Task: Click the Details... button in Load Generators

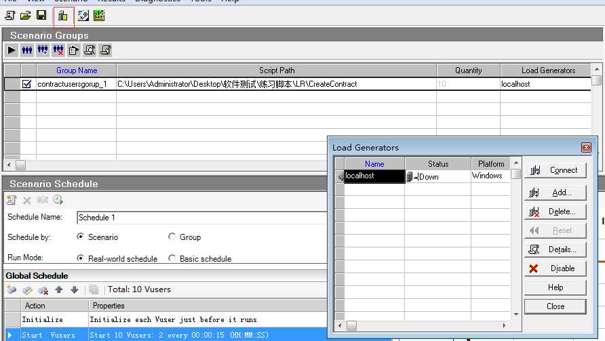Action: tap(555, 249)
